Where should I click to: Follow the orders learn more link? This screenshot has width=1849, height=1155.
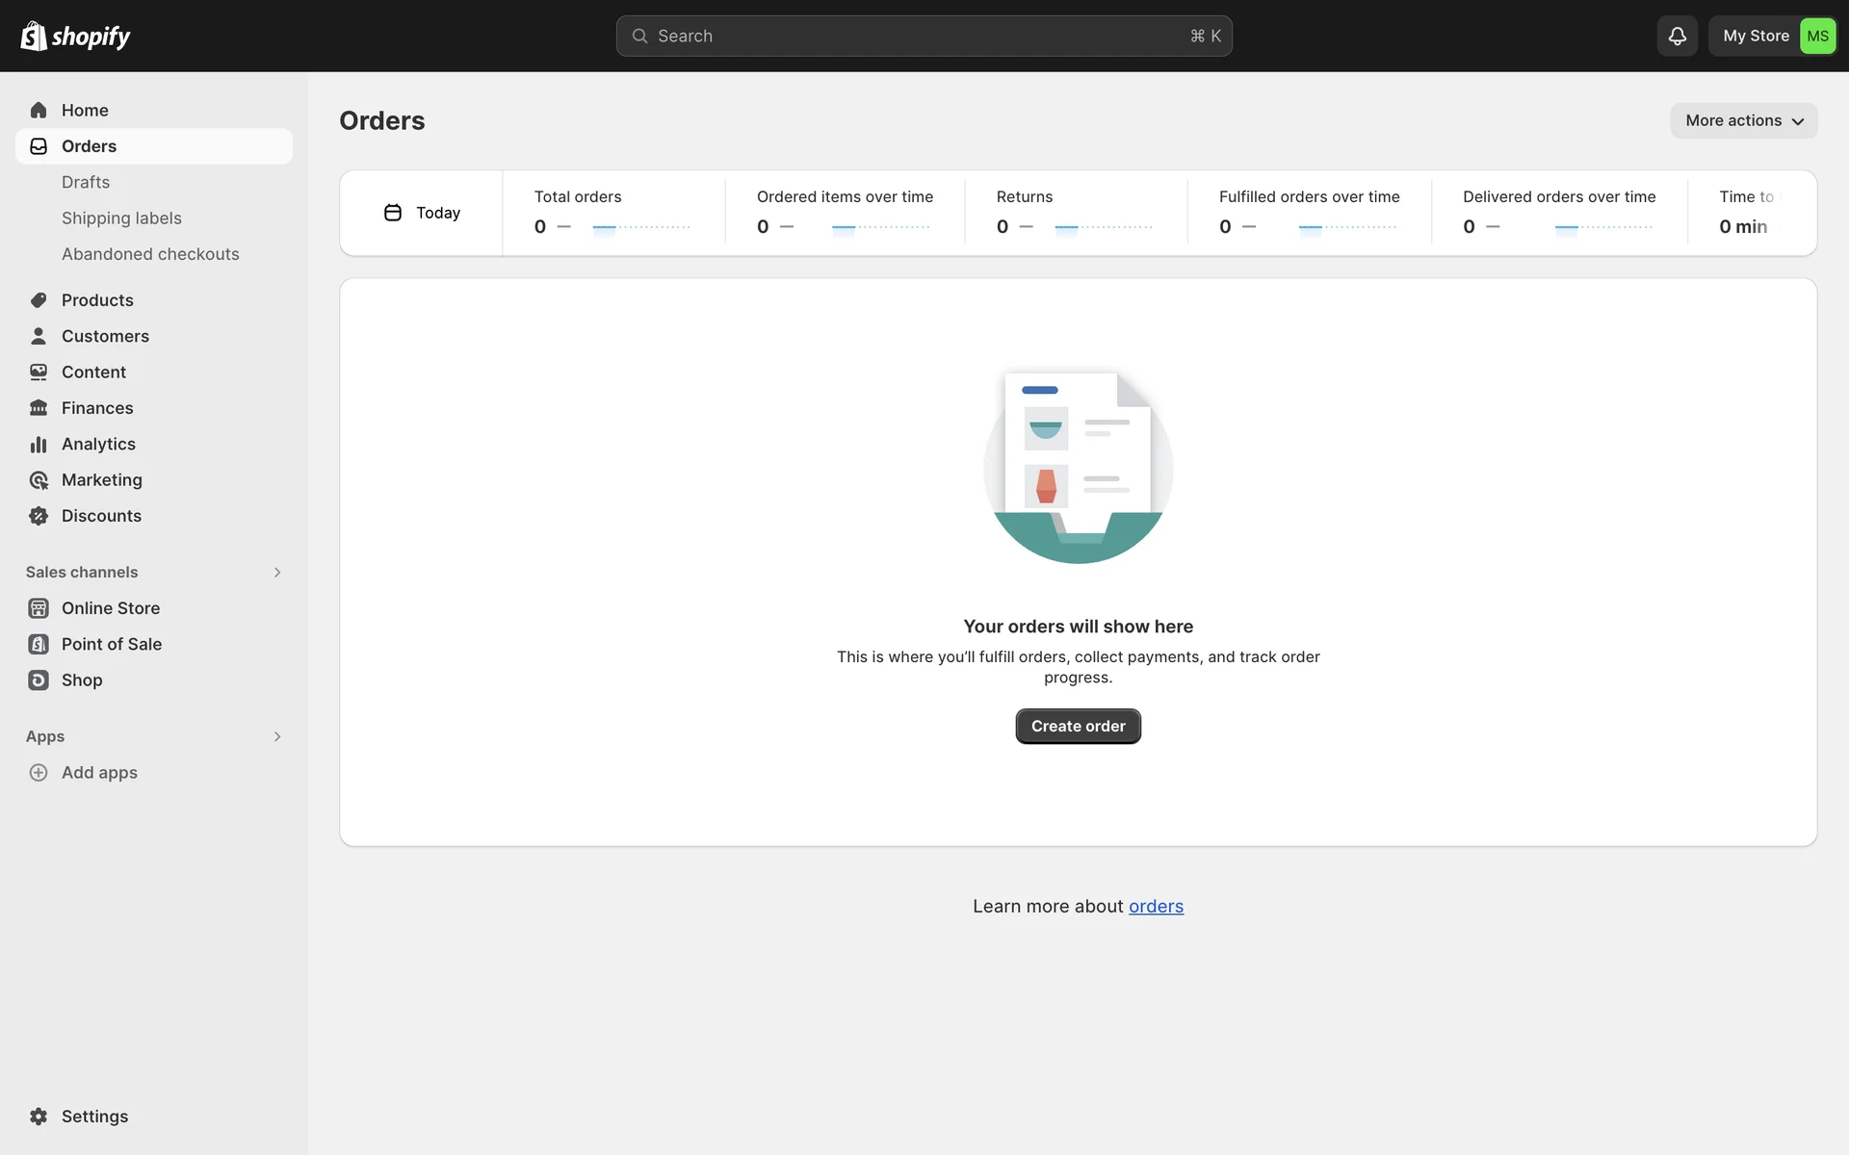pyautogui.click(x=1156, y=907)
